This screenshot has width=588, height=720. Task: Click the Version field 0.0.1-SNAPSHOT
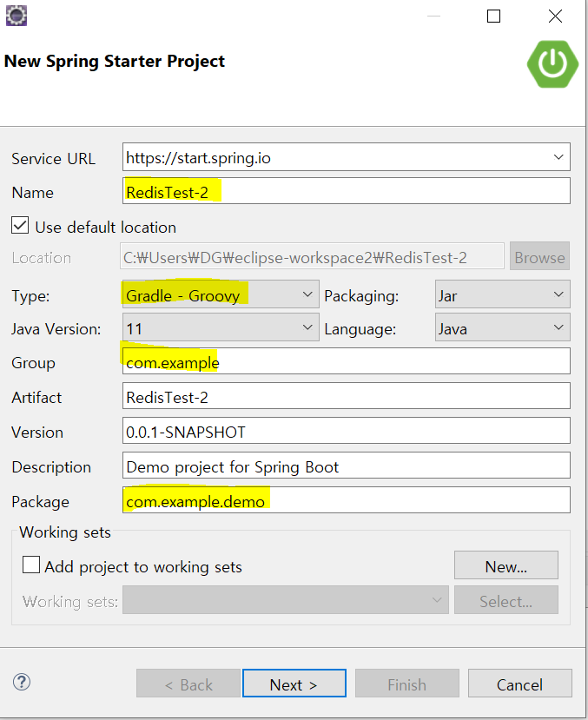tap(346, 431)
